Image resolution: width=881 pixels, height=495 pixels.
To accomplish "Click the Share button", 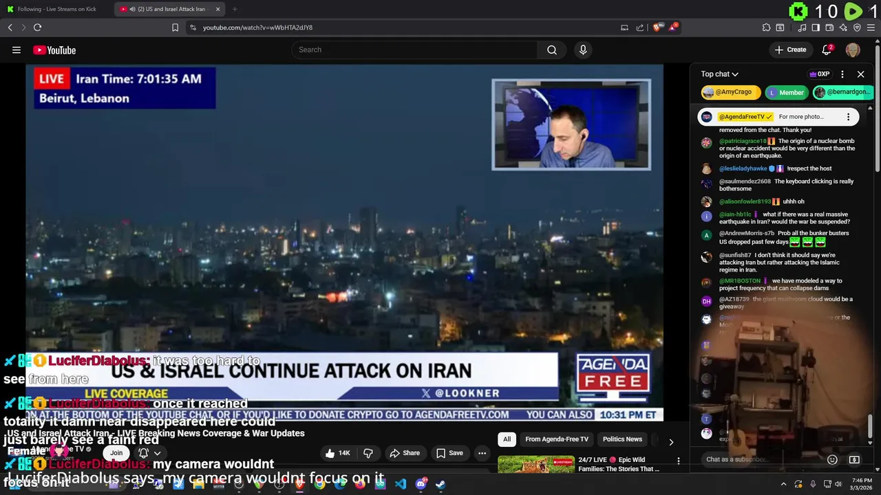I will point(405,453).
